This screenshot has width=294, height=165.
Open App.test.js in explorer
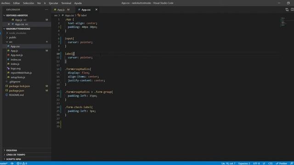pyautogui.click(x=17, y=55)
